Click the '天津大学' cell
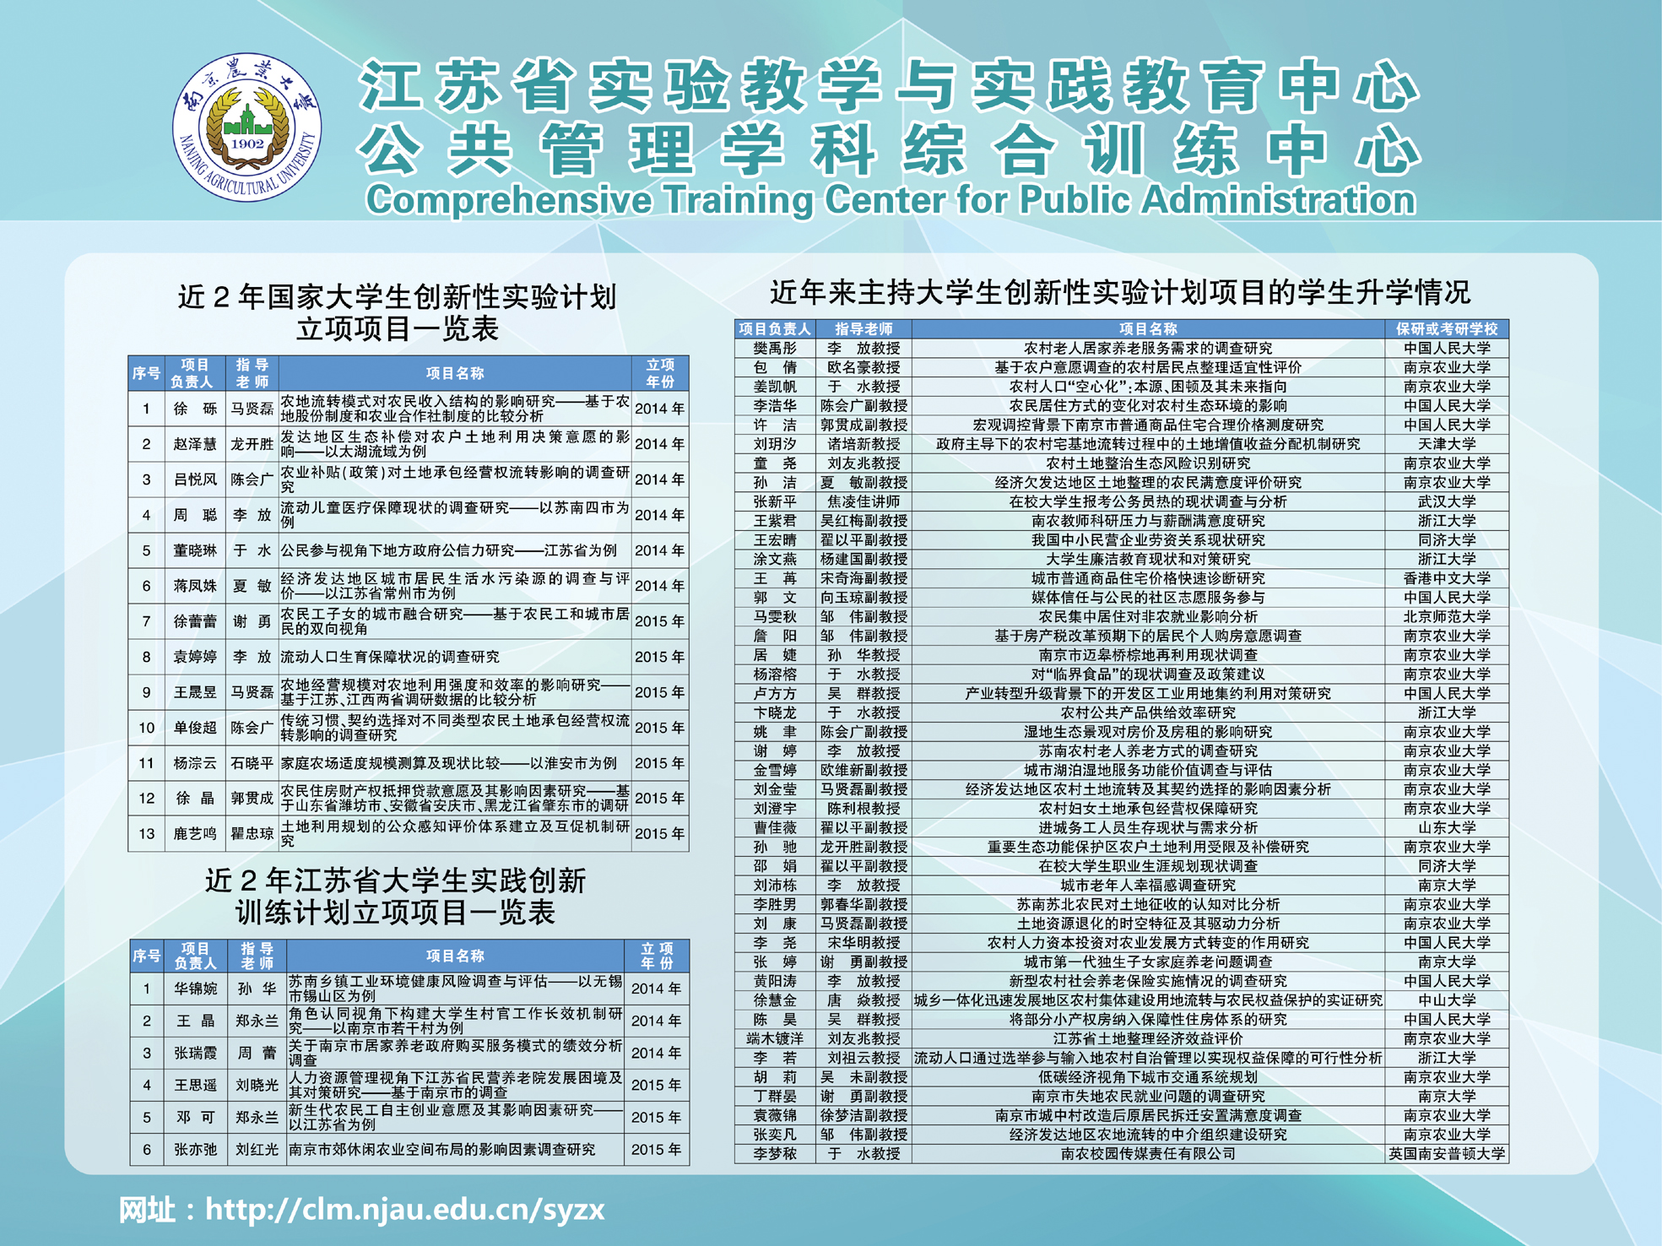Image resolution: width=1662 pixels, height=1246 pixels. click(1447, 444)
